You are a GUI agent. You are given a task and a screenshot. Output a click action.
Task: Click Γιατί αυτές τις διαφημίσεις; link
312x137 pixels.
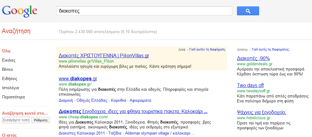click(271, 49)
